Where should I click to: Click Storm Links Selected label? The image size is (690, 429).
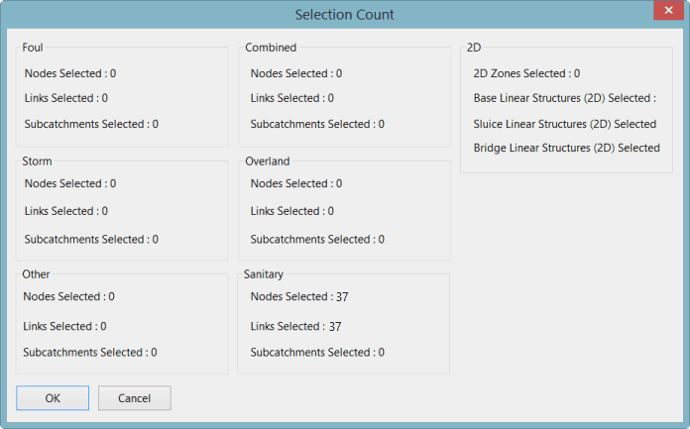point(66,211)
